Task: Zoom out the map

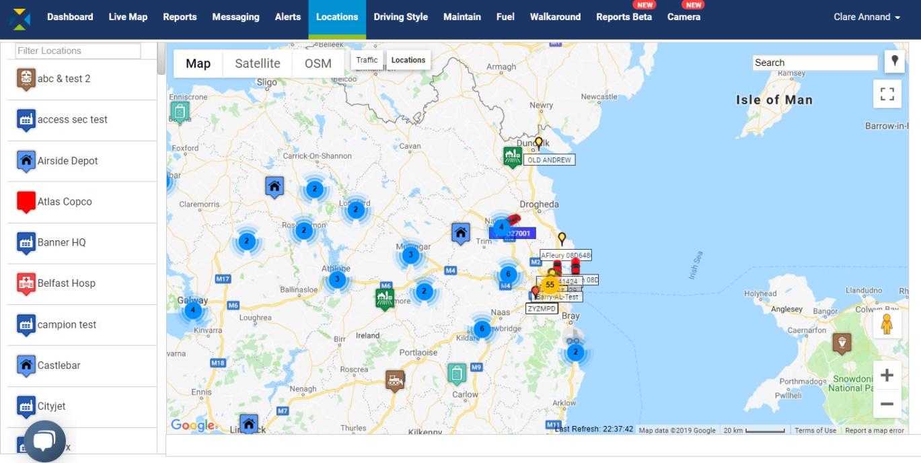Action: pyautogui.click(x=887, y=404)
